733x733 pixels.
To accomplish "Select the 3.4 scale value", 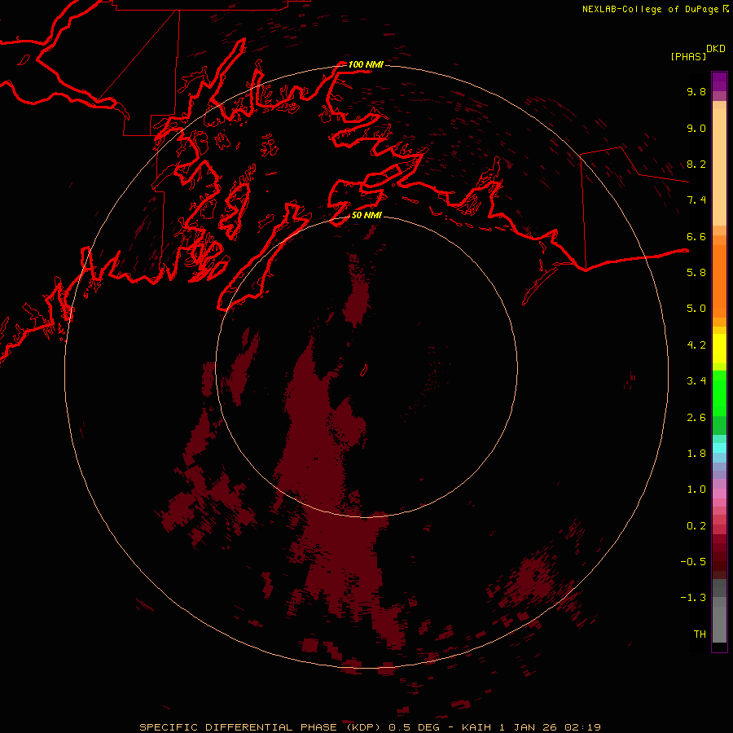I will pyautogui.click(x=696, y=381).
